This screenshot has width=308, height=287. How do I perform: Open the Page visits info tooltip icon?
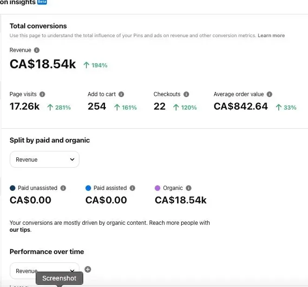point(42,94)
